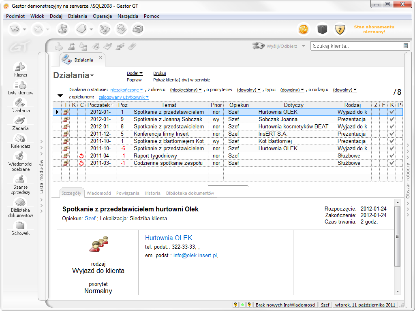Open Biblioteka dokumentów module icon
The width and height of the screenshot is (415, 311).
(20, 203)
